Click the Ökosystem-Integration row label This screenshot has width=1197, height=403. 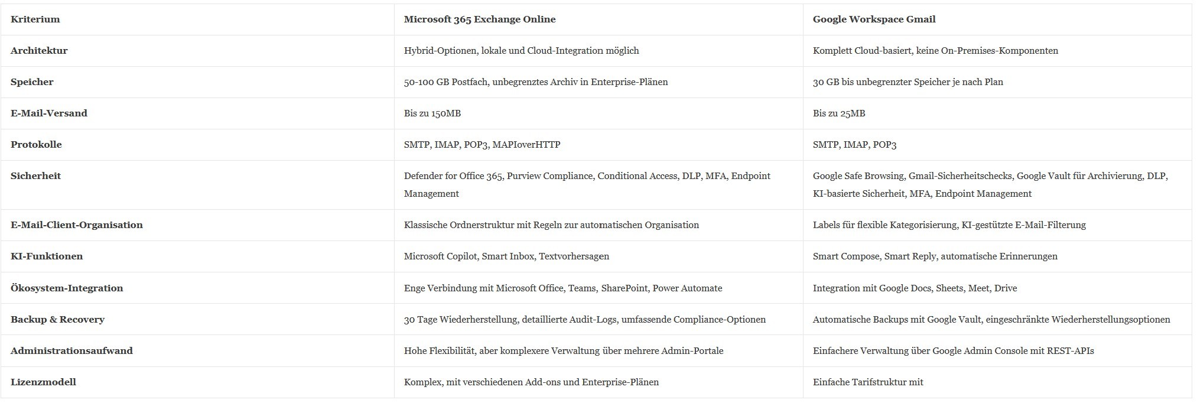pos(67,288)
